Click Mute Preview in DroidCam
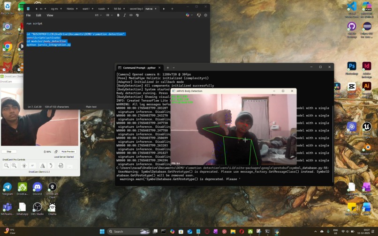378x236 pixels. click(68, 151)
